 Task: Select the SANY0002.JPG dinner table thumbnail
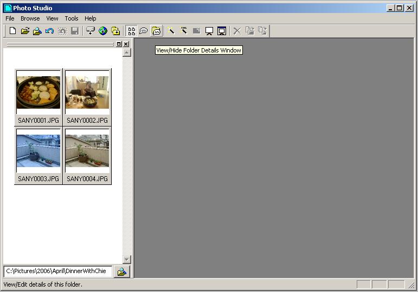click(87, 97)
